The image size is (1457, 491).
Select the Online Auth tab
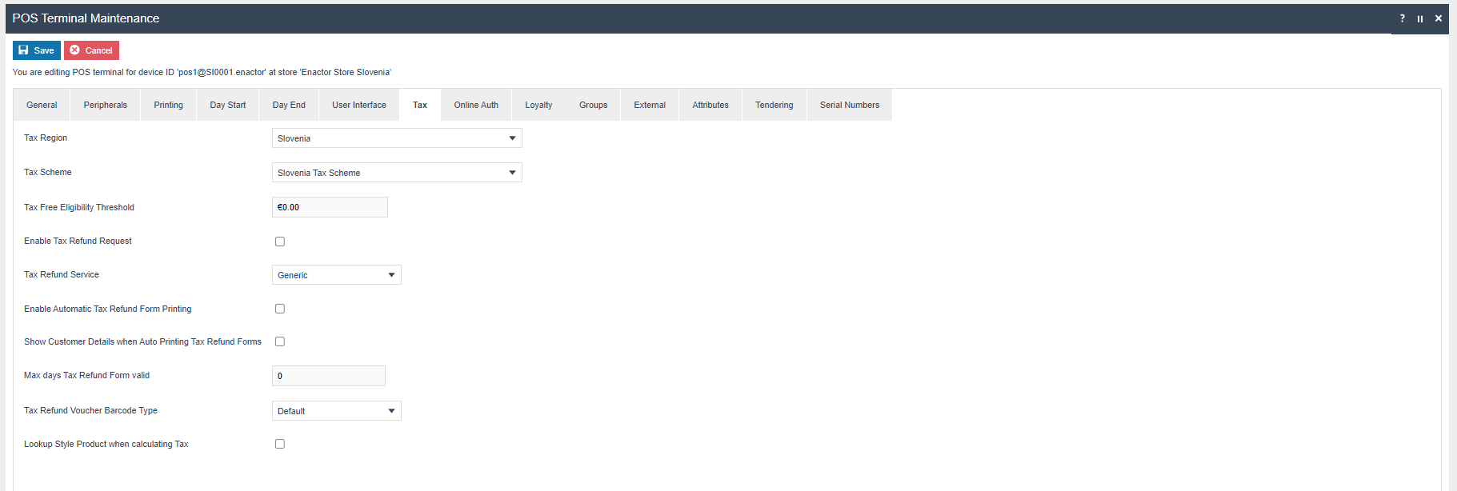pos(476,105)
